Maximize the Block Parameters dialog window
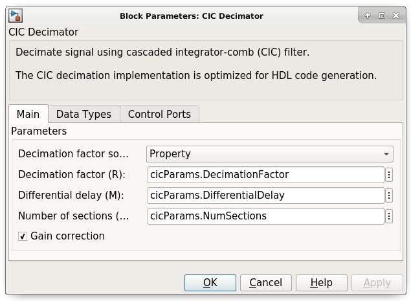Viewport: 411px width, 301px height. click(x=382, y=16)
